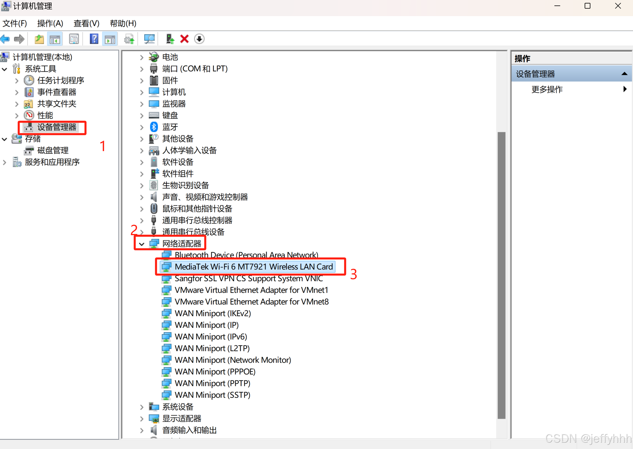The image size is (633, 449).
Task: Click the down-arrow circle toolbar icon
Action: 199,39
